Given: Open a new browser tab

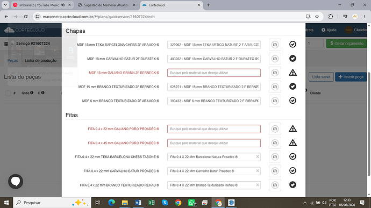Looking at the screenshot, I should pos(209,5).
